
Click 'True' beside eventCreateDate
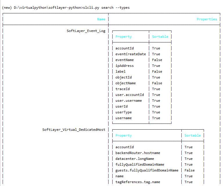(x=156, y=54)
